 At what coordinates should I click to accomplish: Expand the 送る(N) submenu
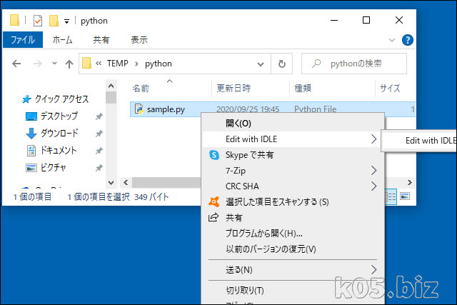tap(293, 270)
